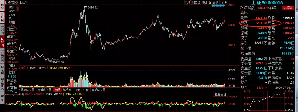This screenshot has width=298, height=112.
Task: Click the 跟踪指数 label
Action: tap(248, 8)
